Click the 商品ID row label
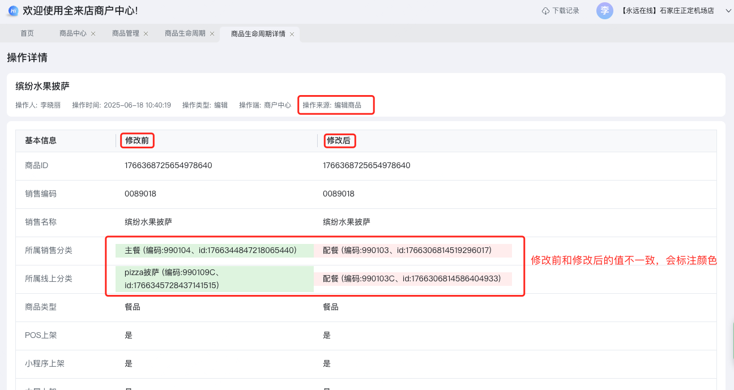The width and height of the screenshot is (734, 390). pos(37,165)
